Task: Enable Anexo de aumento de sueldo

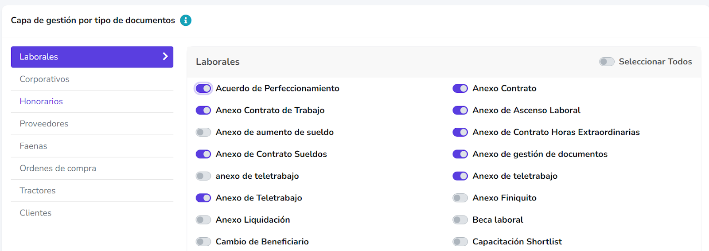Action: coord(203,132)
